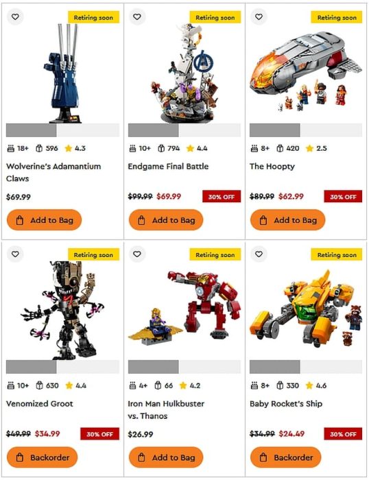Toggle wishlist heart for Endgame Final Battle

[x=137, y=17]
